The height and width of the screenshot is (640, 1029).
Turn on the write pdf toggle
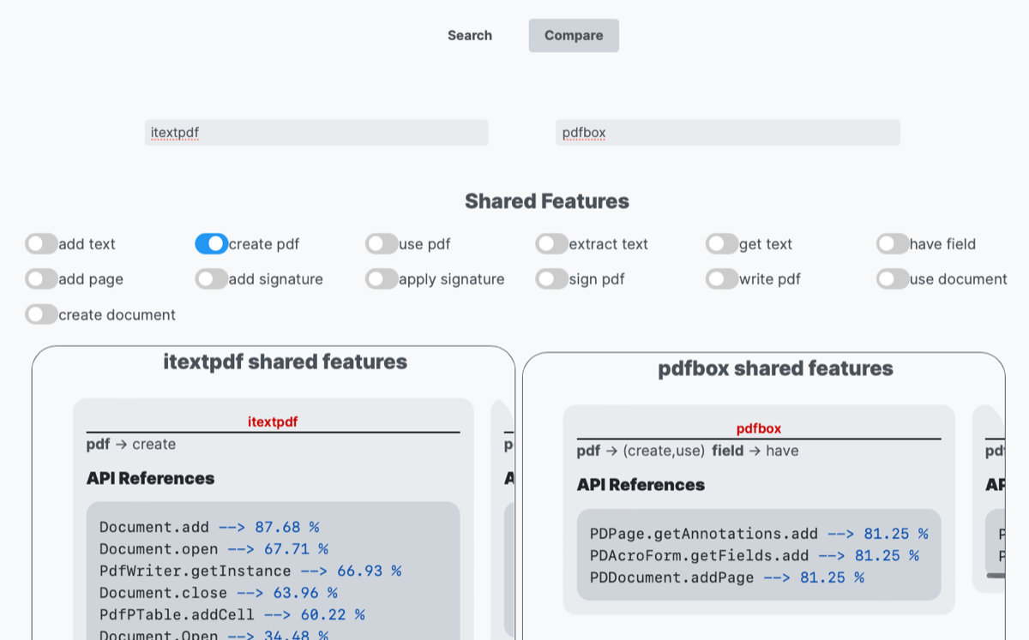point(722,279)
